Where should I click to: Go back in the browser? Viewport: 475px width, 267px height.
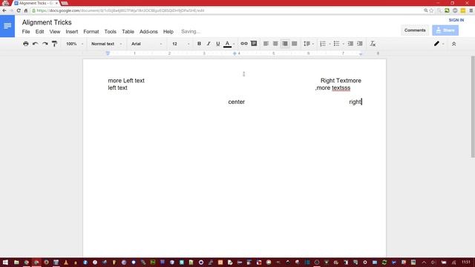(4, 10)
